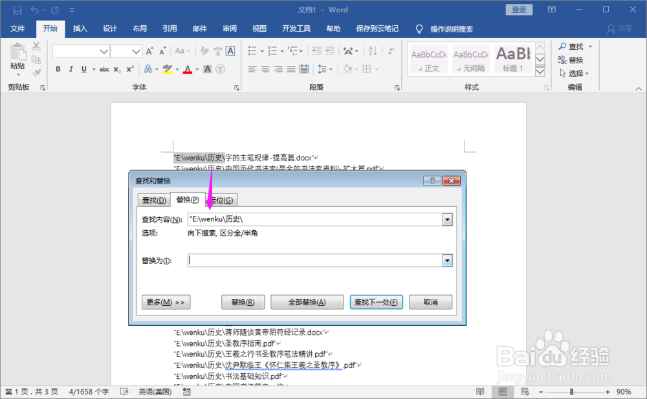Click the Clear Formatting eraser icon
Screen dimensions: 647x399
(204, 50)
